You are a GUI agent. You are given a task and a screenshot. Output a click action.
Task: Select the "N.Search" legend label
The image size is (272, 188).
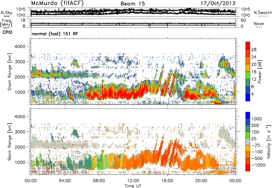[x=263, y=13]
